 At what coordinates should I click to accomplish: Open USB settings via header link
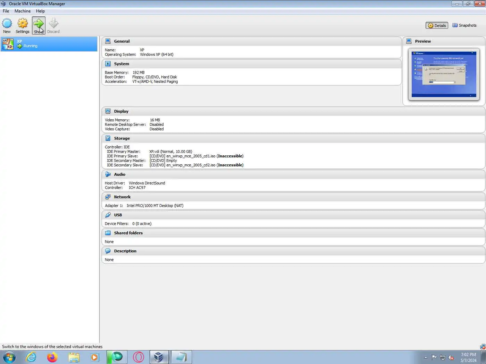point(118,215)
